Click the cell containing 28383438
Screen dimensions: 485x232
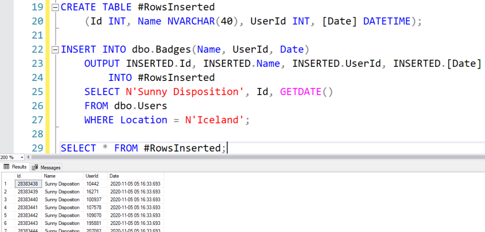click(28, 184)
